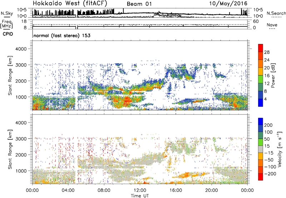This screenshot has width=286, height=198.
Task: Click the 'Time UT' axis title
Action: click(140, 195)
